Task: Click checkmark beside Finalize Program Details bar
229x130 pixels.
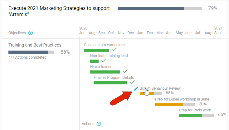Action: pyautogui.click(x=132, y=82)
